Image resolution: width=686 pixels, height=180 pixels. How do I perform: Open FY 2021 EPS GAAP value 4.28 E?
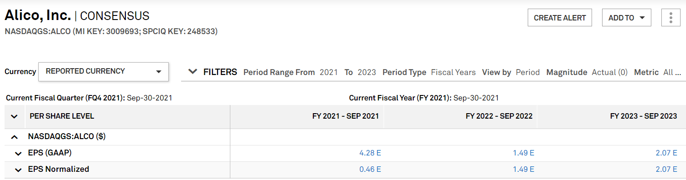point(370,153)
